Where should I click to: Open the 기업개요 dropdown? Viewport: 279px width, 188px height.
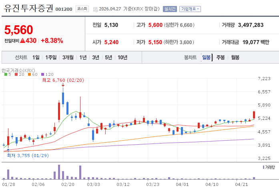click(190, 9)
